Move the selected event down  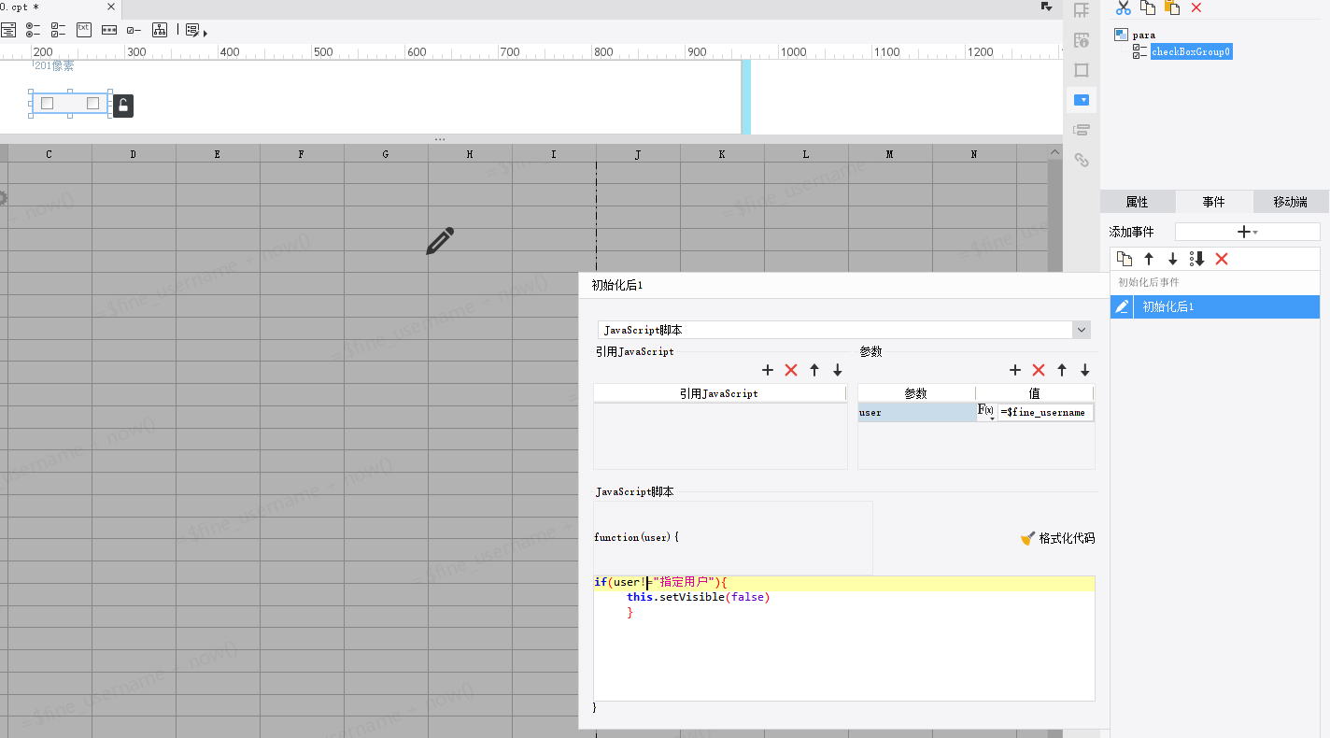(1173, 259)
